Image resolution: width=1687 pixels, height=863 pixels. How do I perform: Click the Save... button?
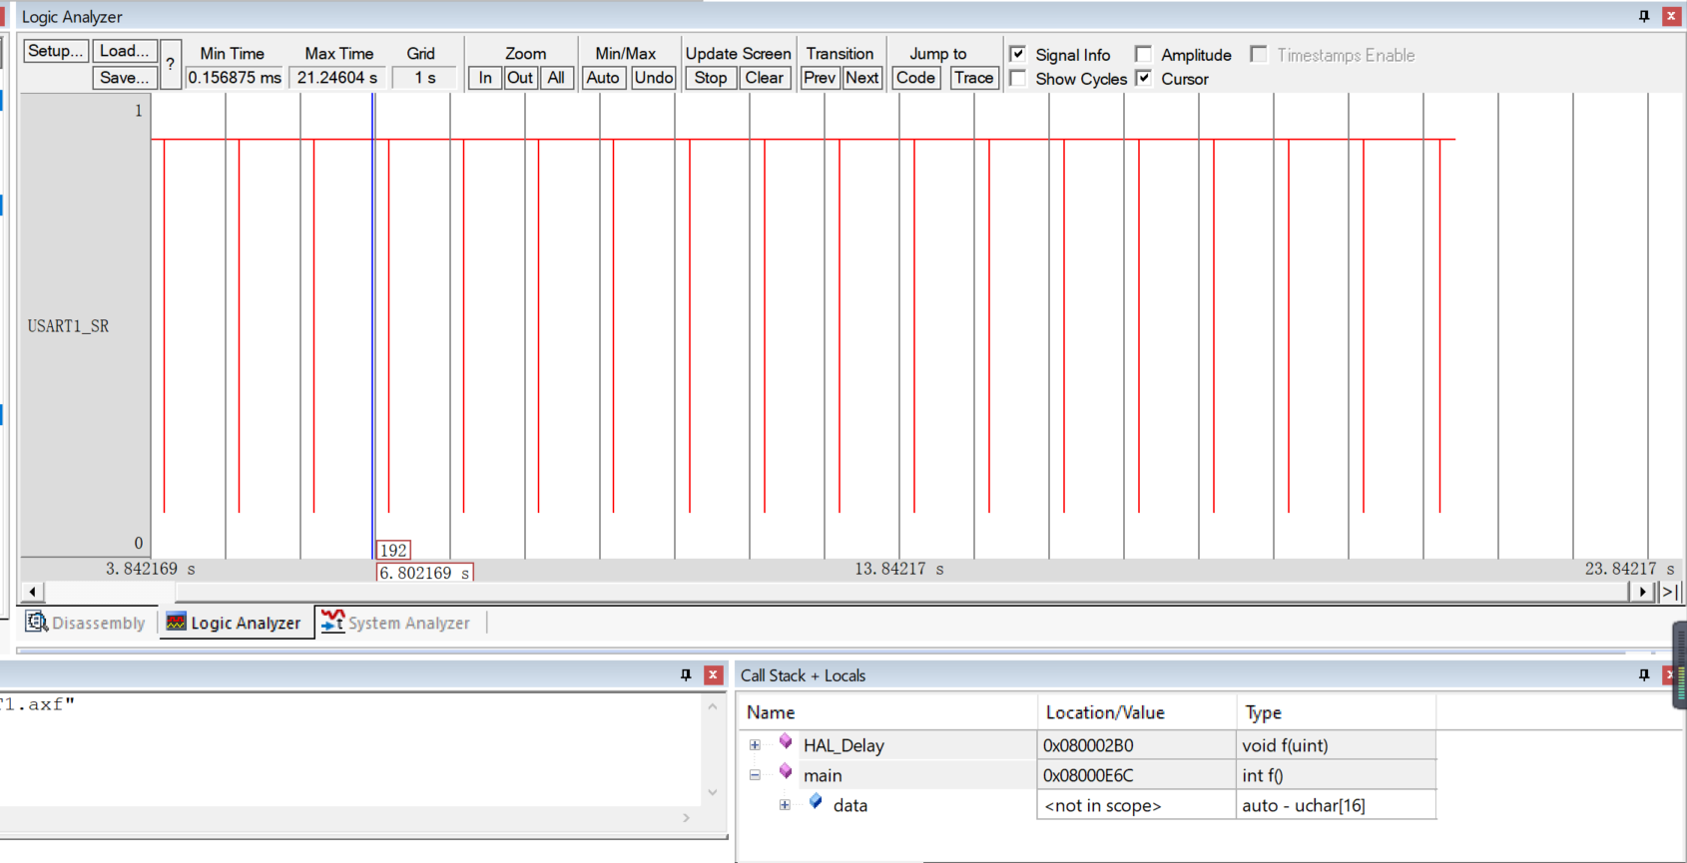coord(125,78)
